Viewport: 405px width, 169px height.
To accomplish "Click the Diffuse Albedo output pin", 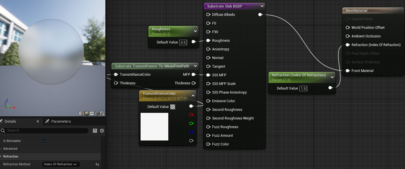I will click(x=260, y=14).
